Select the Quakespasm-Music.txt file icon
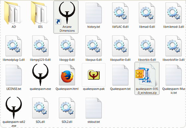Image resolution: width=186 pixels, height=128 pixels. pyautogui.click(x=173, y=75)
